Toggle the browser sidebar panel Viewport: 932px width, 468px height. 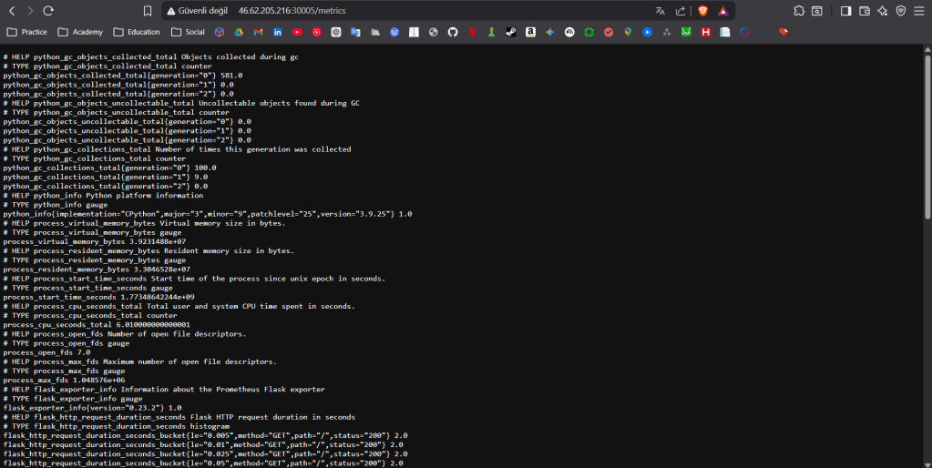click(x=845, y=11)
